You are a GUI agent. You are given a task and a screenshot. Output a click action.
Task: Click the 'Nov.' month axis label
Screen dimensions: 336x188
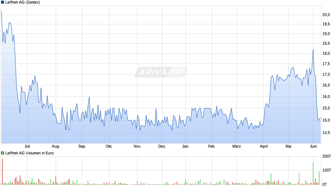tap(137, 146)
